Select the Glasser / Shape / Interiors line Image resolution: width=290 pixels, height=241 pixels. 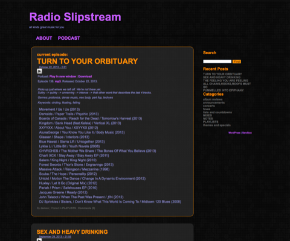click(64, 137)
